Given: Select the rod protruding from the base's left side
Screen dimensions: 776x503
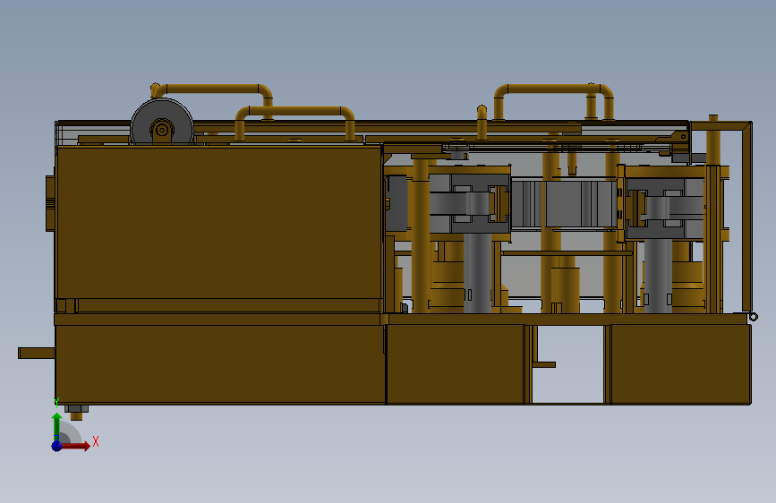Looking at the screenshot, I should [36, 353].
